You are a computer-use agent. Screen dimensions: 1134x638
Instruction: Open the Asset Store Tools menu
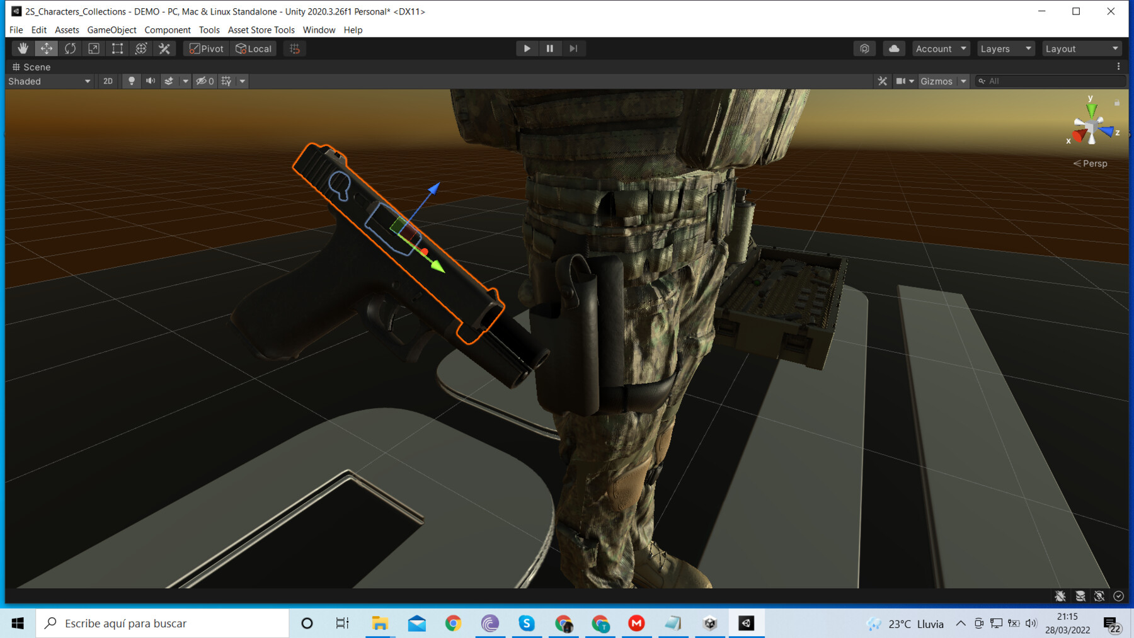pyautogui.click(x=261, y=30)
